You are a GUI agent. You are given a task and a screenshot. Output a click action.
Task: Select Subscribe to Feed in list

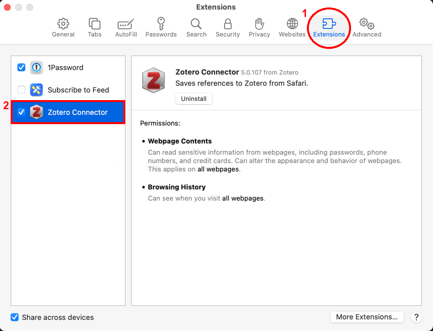point(78,90)
